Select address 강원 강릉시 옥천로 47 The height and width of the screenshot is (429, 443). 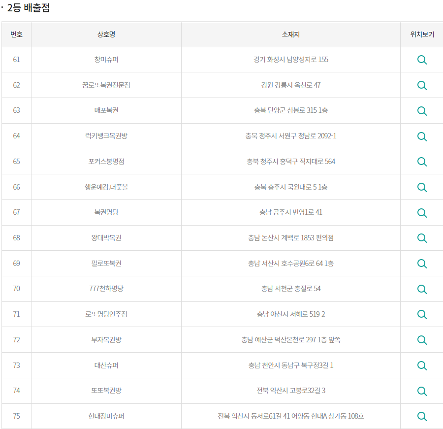[291, 85]
